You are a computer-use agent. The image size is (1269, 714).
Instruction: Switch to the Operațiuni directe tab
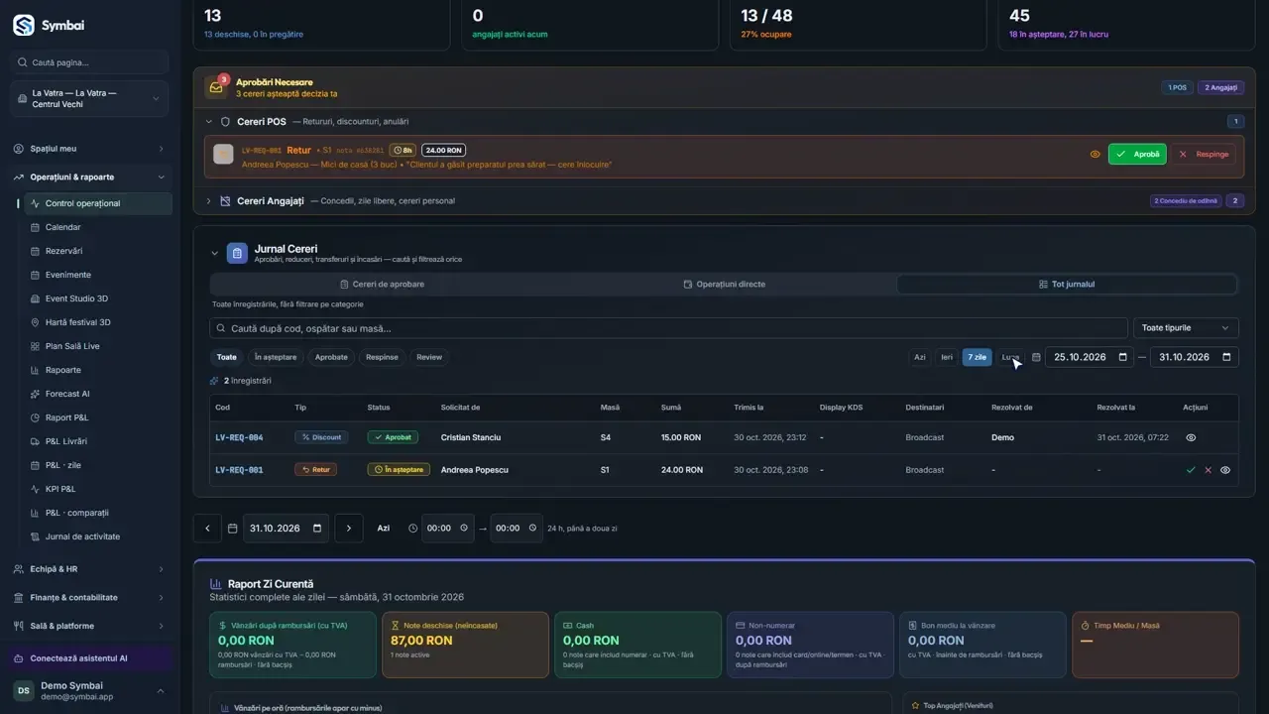tap(725, 285)
